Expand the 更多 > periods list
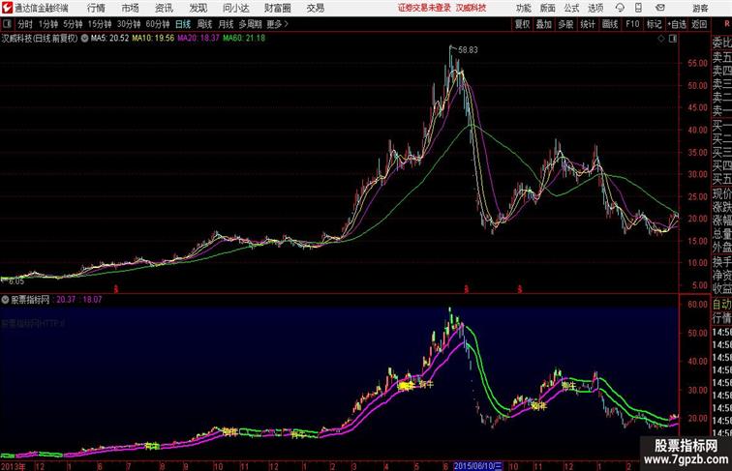Image resolution: width=732 pixels, height=471 pixels. (x=278, y=24)
